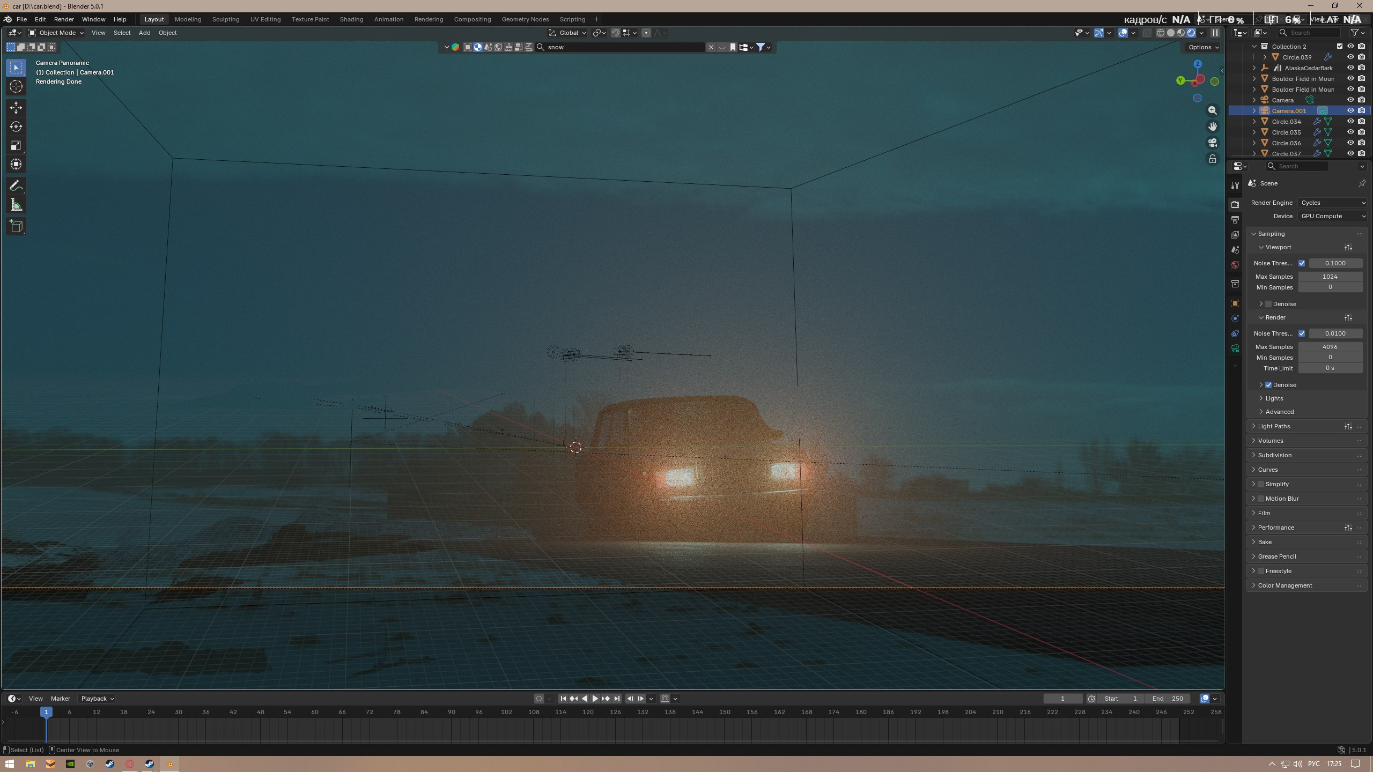Click the viewport Max Samples 1024 field
The width and height of the screenshot is (1373, 772).
pos(1330,277)
